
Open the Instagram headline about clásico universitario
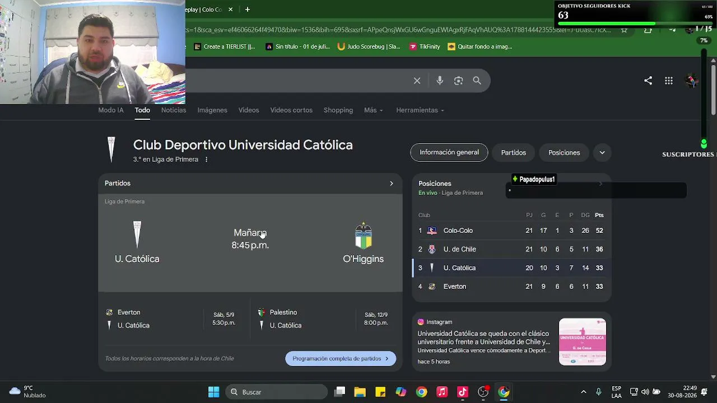[x=484, y=338]
